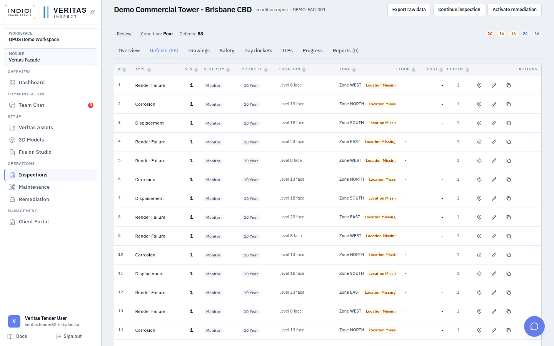554x346 pixels.
Task: Click Continue inspection button
Action: point(459,10)
